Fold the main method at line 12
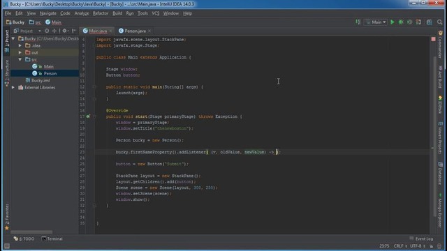Viewport: 447px width, 251px height. tap(94, 86)
